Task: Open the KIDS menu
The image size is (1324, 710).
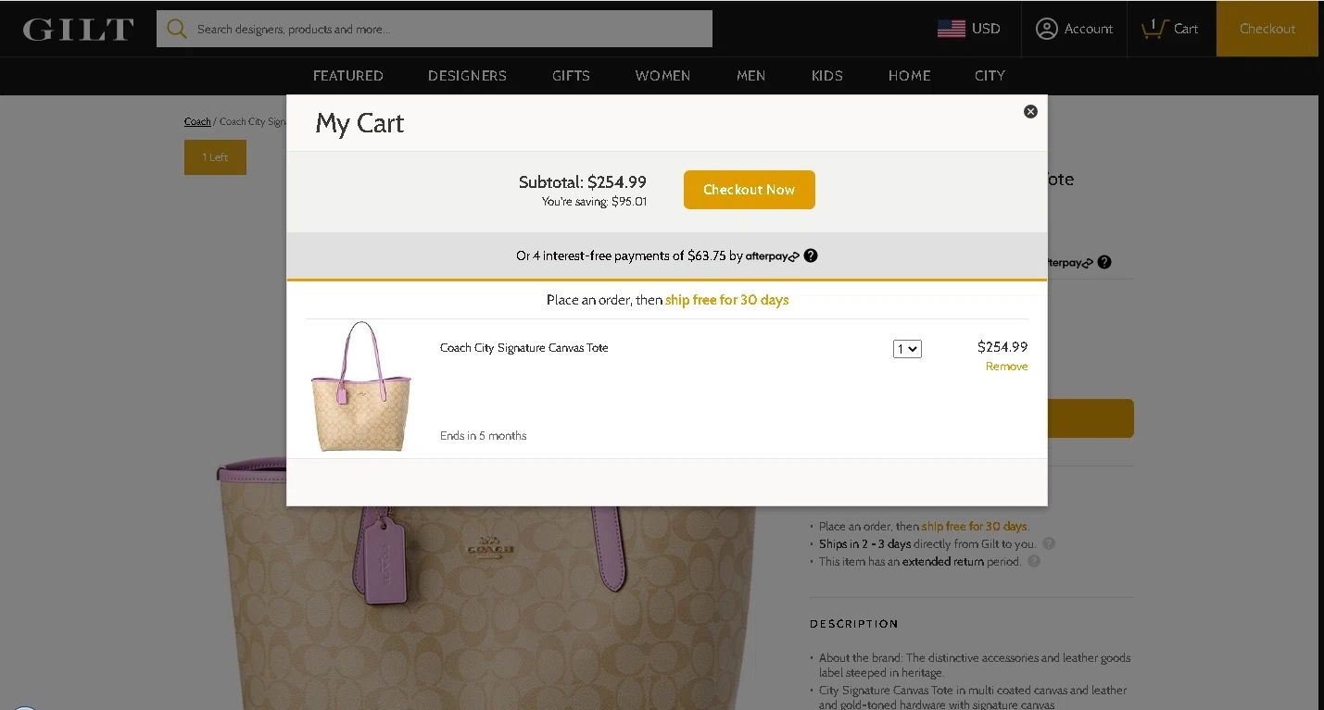Action: tap(827, 76)
